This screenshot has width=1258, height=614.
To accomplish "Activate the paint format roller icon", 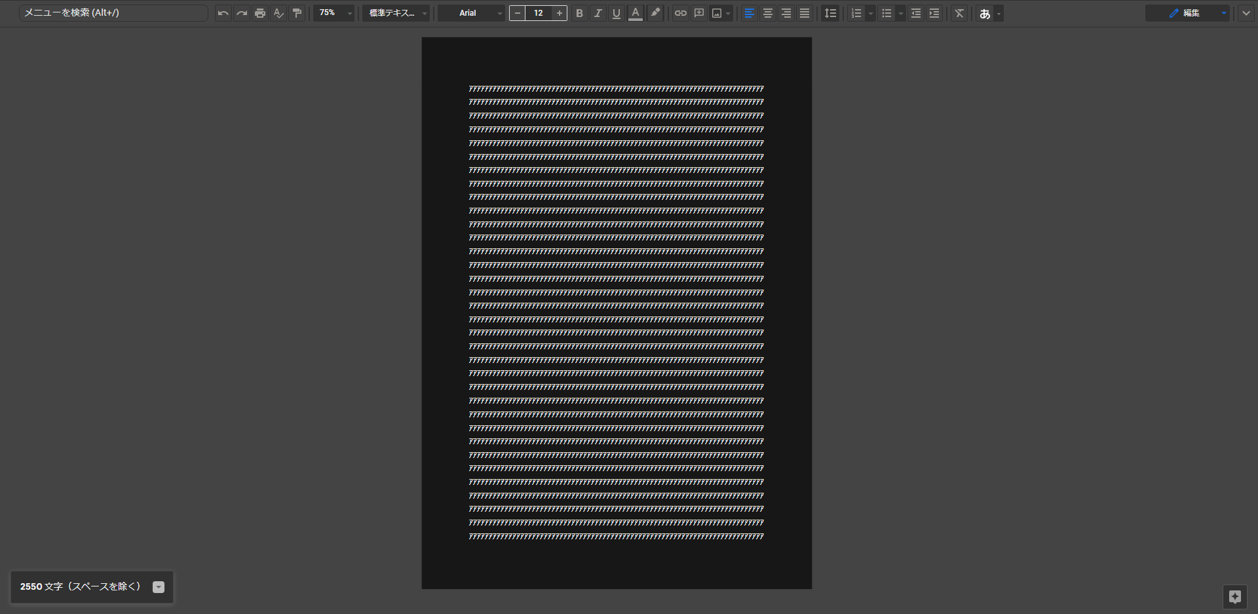I will (297, 13).
